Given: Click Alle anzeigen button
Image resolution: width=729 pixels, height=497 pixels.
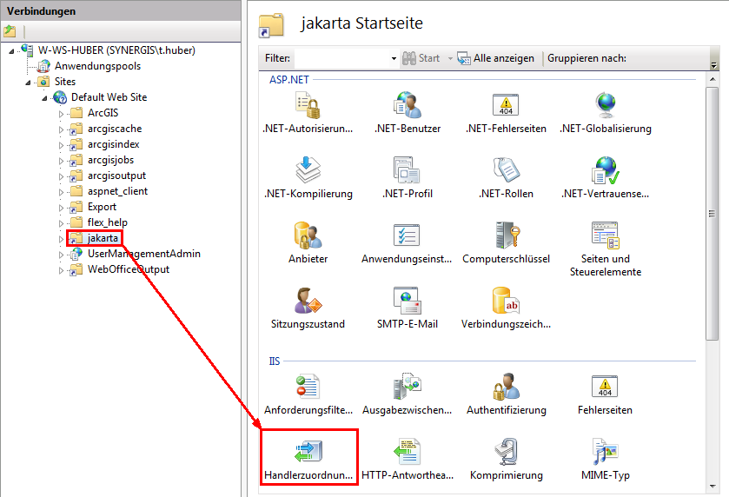Looking at the screenshot, I should click(495, 58).
